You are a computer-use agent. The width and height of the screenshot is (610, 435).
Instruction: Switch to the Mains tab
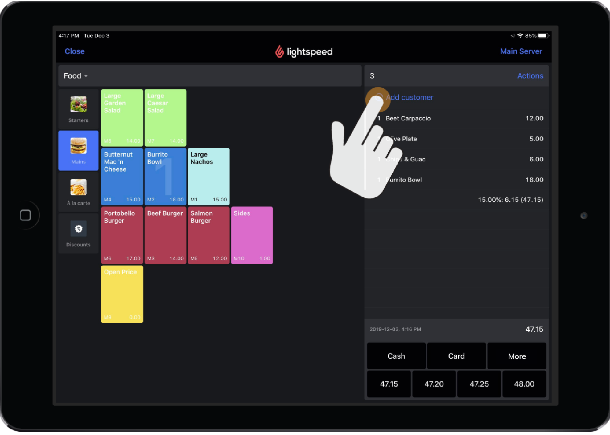tap(78, 150)
